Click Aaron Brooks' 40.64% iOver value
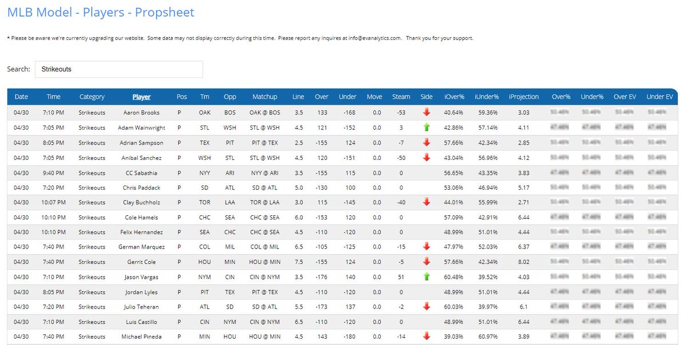687x345 pixels. coord(454,113)
